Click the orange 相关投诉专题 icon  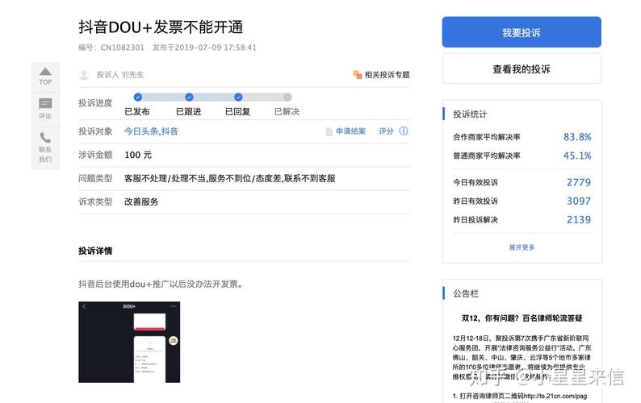pos(358,74)
